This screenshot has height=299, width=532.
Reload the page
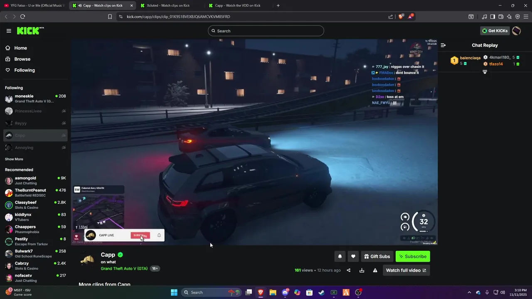point(22,17)
